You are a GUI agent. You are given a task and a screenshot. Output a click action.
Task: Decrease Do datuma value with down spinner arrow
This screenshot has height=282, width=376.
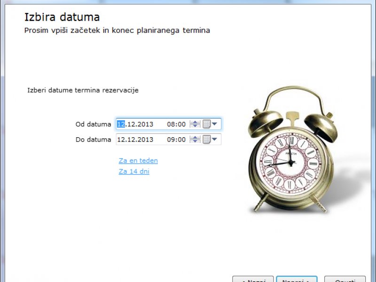click(x=195, y=142)
